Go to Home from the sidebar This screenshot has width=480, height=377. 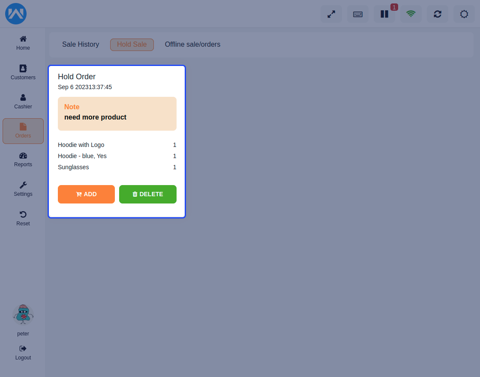pyautogui.click(x=23, y=42)
